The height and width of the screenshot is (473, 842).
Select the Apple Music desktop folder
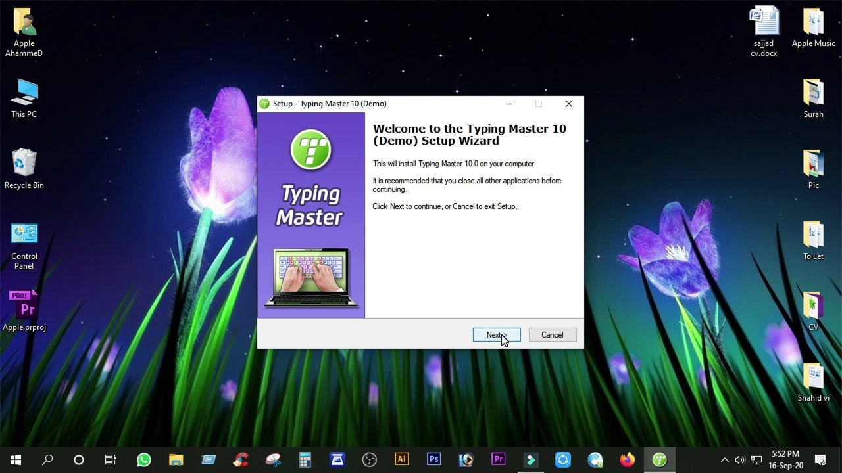click(814, 28)
